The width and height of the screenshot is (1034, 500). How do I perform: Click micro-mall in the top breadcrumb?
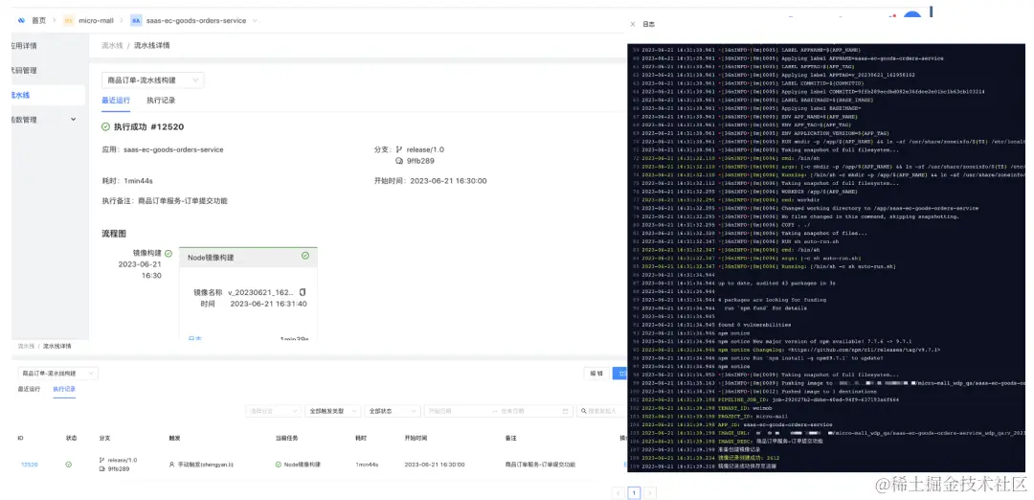coord(97,20)
